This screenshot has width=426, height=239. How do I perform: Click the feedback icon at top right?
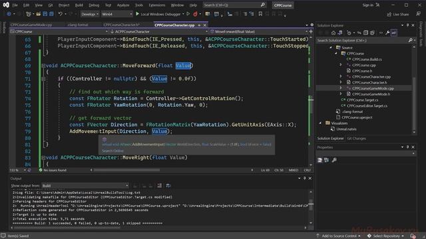418,14
